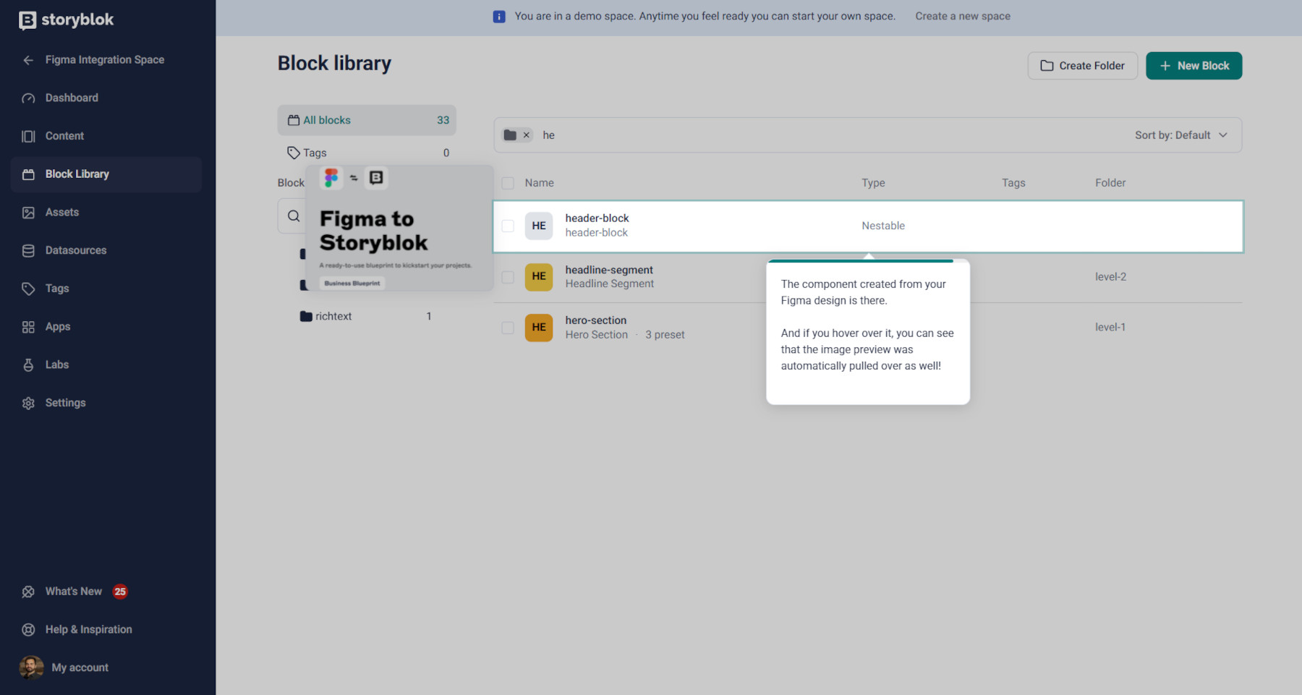Screen dimensions: 1302x695
Task: Click the 3 preset label
Action: pos(665,335)
